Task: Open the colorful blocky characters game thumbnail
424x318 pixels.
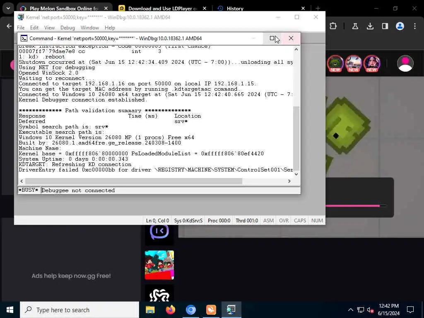Action: pos(159,265)
